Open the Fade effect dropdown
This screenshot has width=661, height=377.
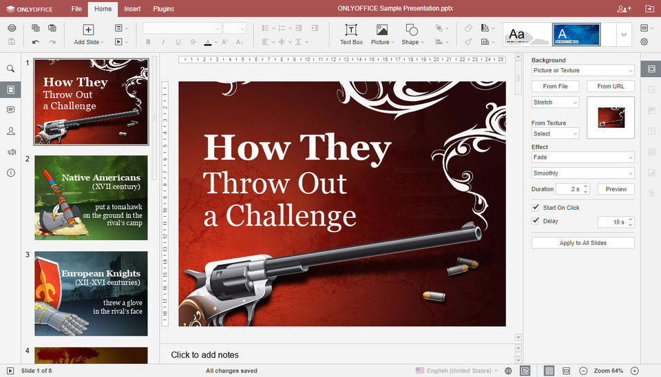pyautogui.click(x=583, y=158)
